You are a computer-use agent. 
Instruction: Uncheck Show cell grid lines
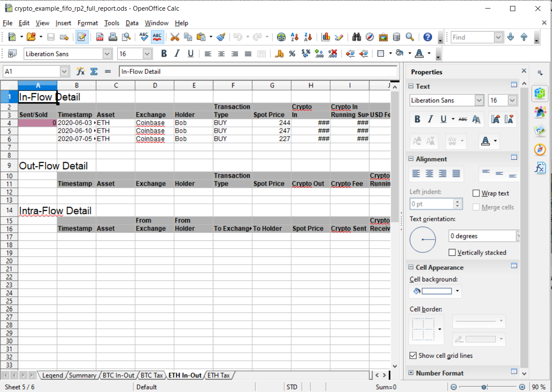(x=413, y=355)
